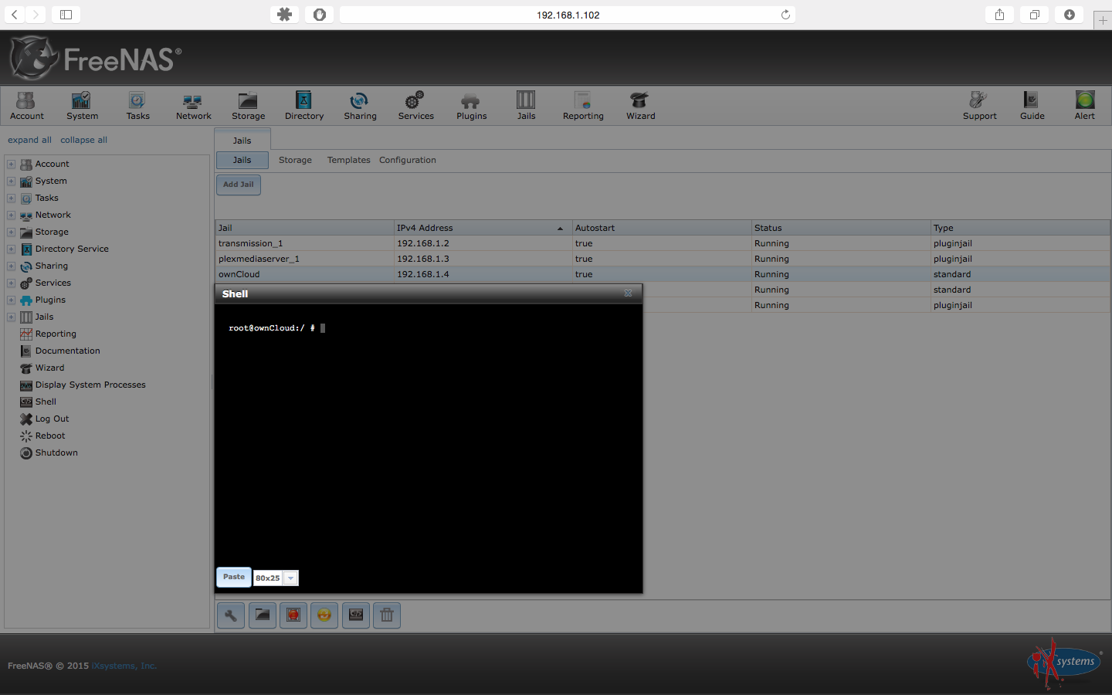The image size is (1112, 695).
Task: Expand the Network tree node
Action: (11, 215)
